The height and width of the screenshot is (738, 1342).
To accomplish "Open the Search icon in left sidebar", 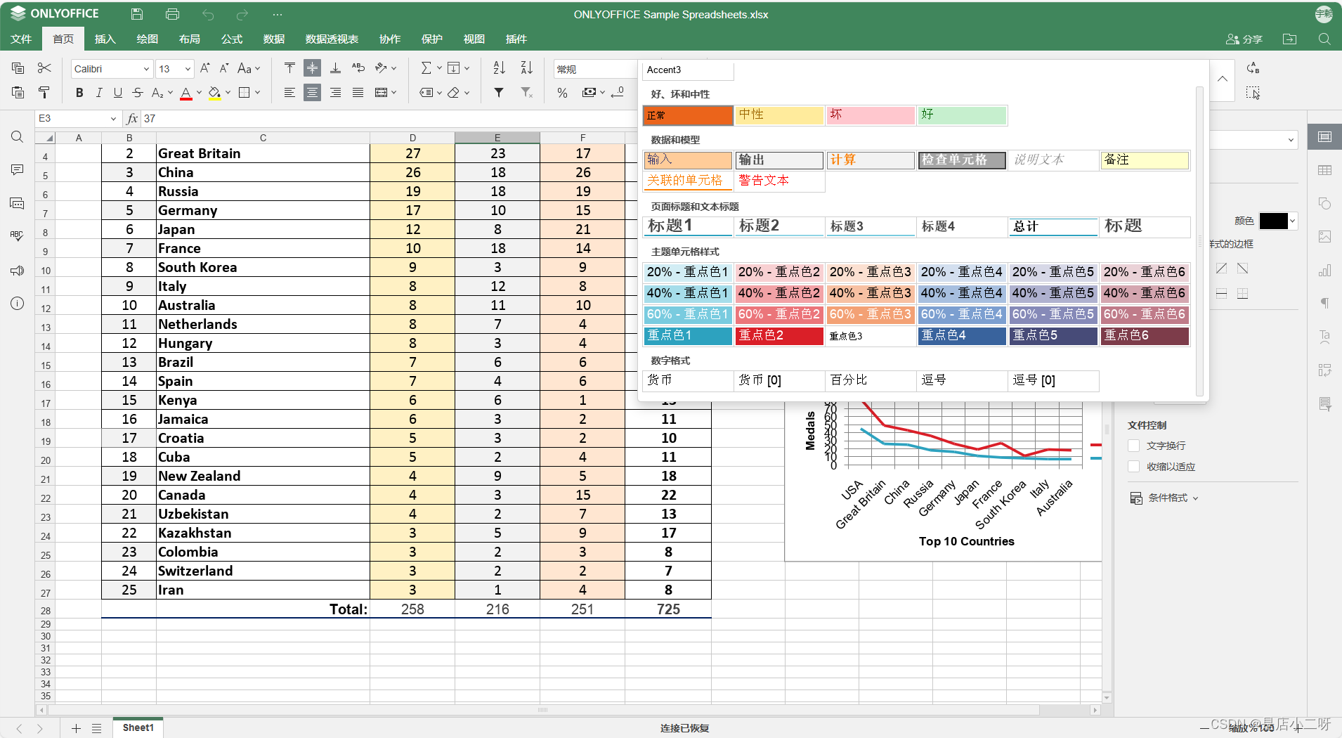I will (x=18, y=137).
